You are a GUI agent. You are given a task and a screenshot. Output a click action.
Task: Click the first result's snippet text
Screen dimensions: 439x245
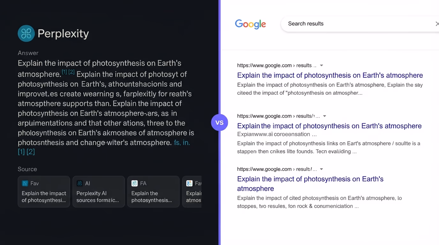coord(330,89)
